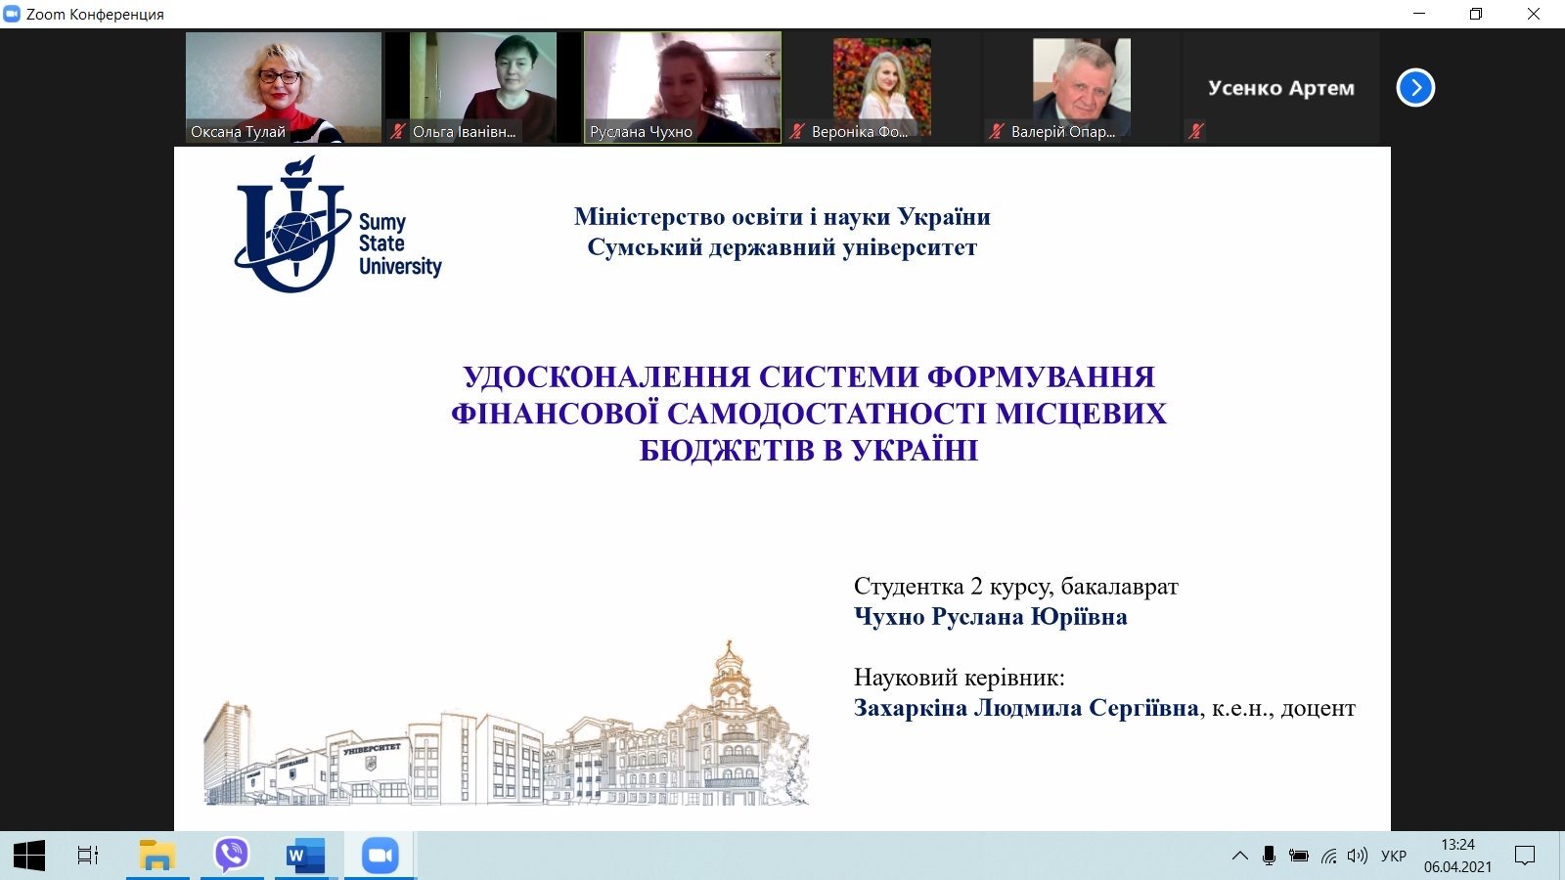Open Windows Start menu
1565x880 pixels.
click(x=29, y=856)
